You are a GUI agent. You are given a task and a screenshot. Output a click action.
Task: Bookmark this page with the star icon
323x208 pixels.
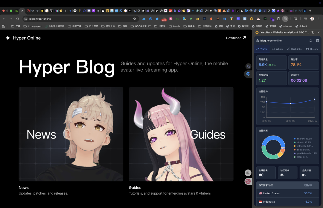tap(135, 19)
